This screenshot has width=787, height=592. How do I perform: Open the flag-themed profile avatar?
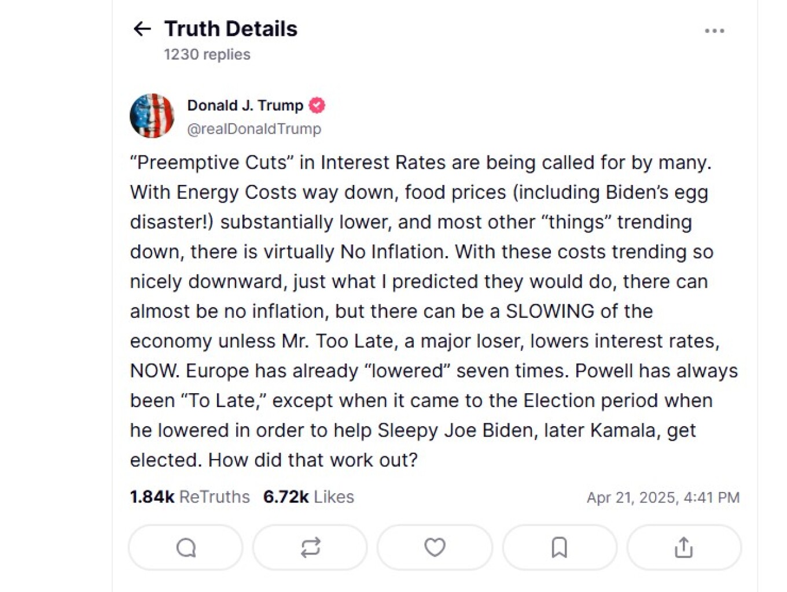[x=152, y=116]
